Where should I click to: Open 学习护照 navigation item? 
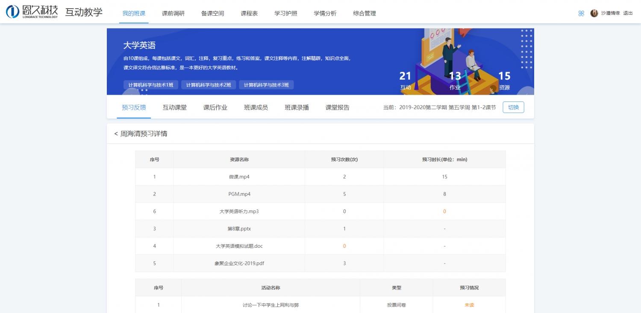(x=286, y=13)
